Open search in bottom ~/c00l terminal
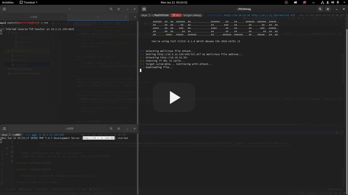Screen dimensions: 348x195 pyautogui.click(x=111, y=129)
